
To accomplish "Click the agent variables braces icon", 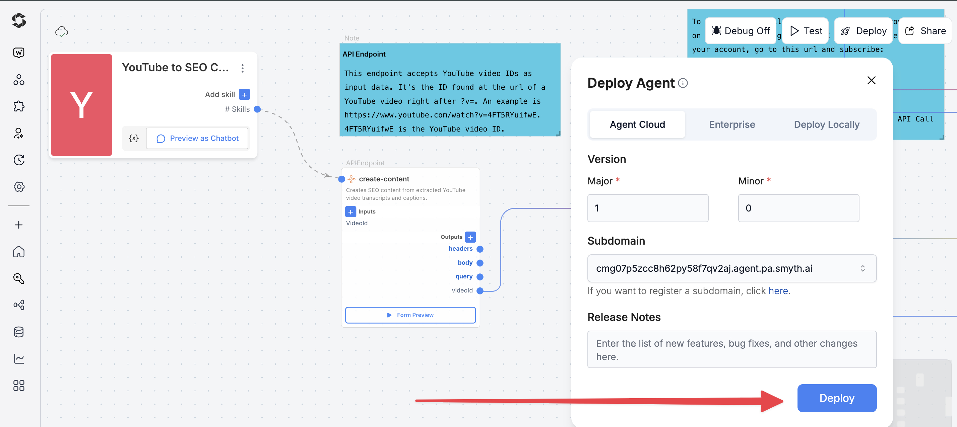I will 134,139.
